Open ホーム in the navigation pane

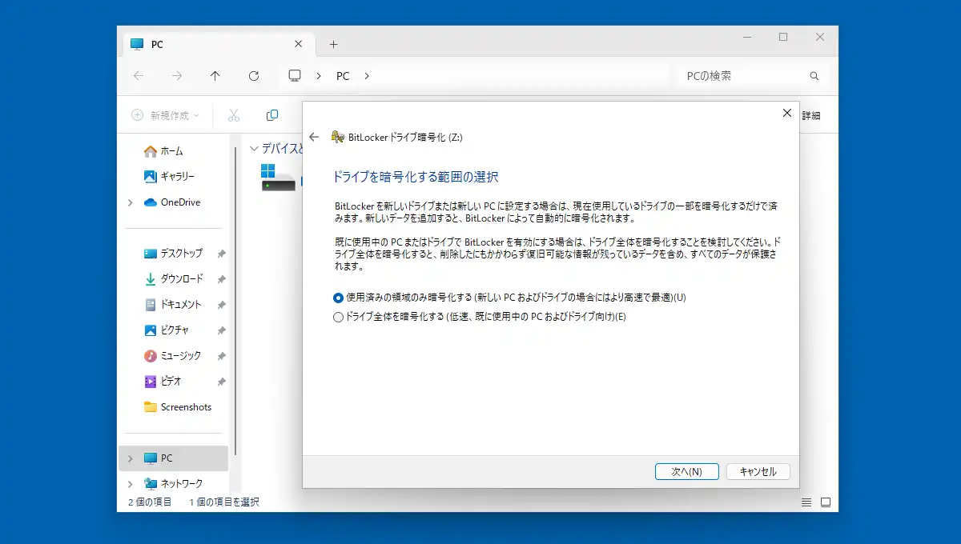(x=171, y=151)
